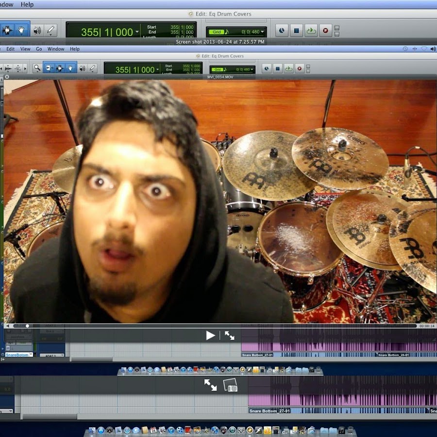Viewport: 437px width, 437px height.
Task: Open the Window menu in the inner menu bar
Action: (56, 49)
